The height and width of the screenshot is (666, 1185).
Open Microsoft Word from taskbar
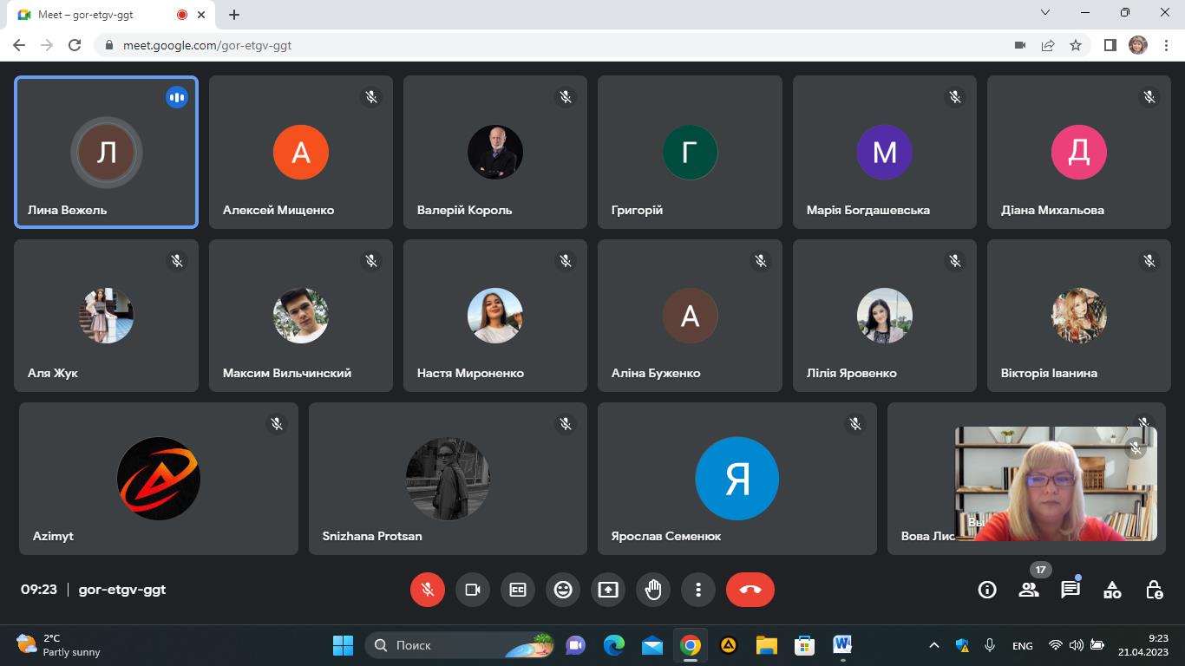click(842, 645)
